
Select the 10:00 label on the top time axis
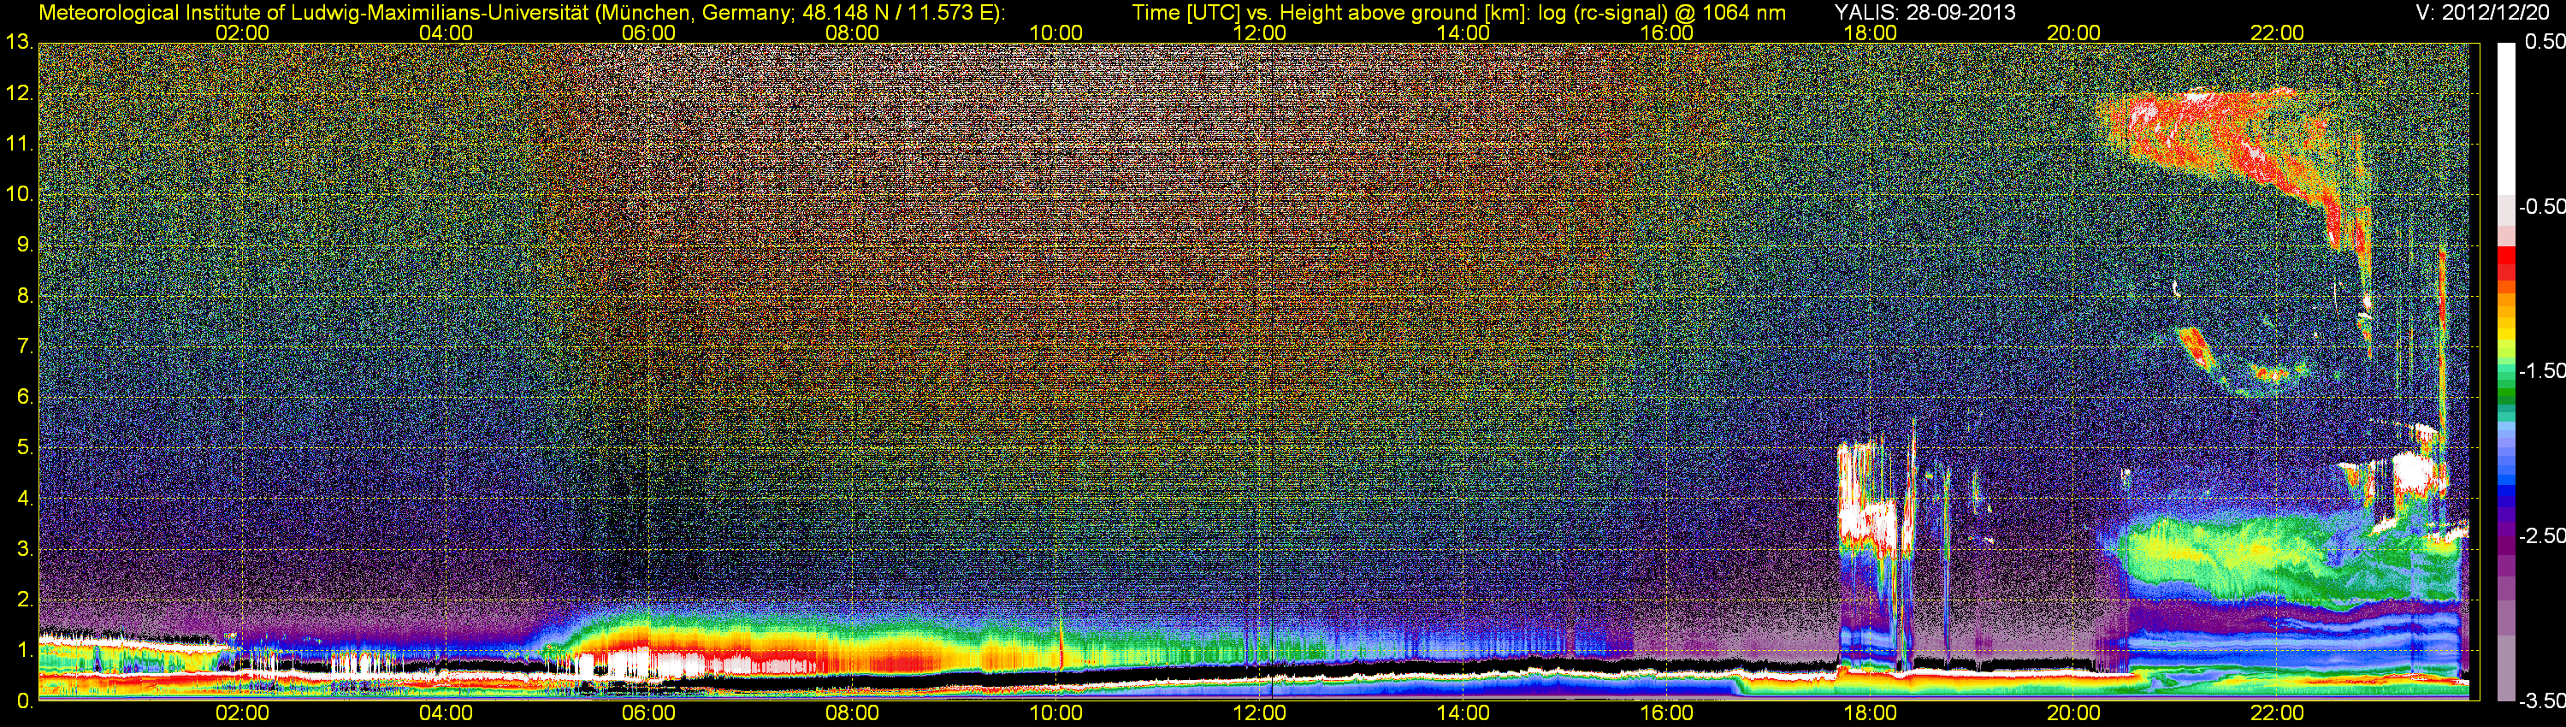pos(1055,33)
